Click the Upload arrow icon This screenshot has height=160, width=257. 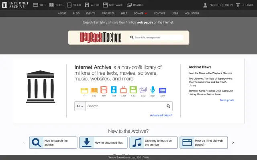[238, 5]
